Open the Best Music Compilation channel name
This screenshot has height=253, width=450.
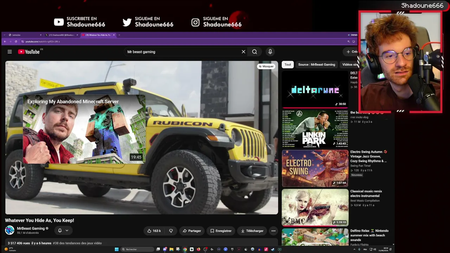point(365,201)
